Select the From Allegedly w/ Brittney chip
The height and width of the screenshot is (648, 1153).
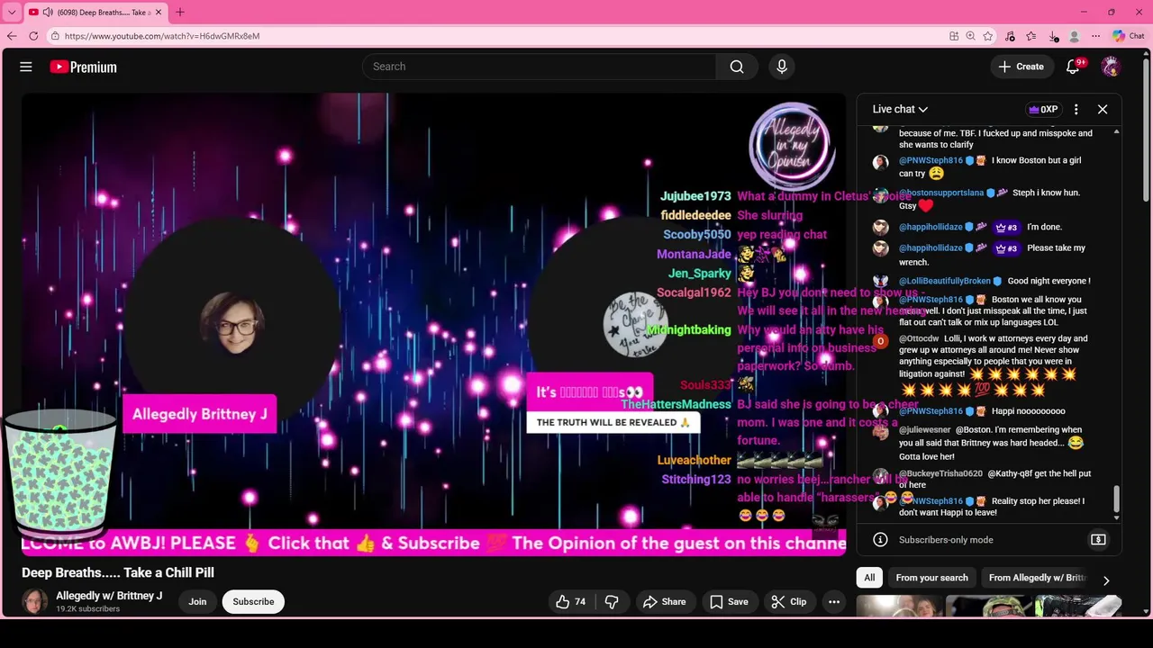[1038, 578]
